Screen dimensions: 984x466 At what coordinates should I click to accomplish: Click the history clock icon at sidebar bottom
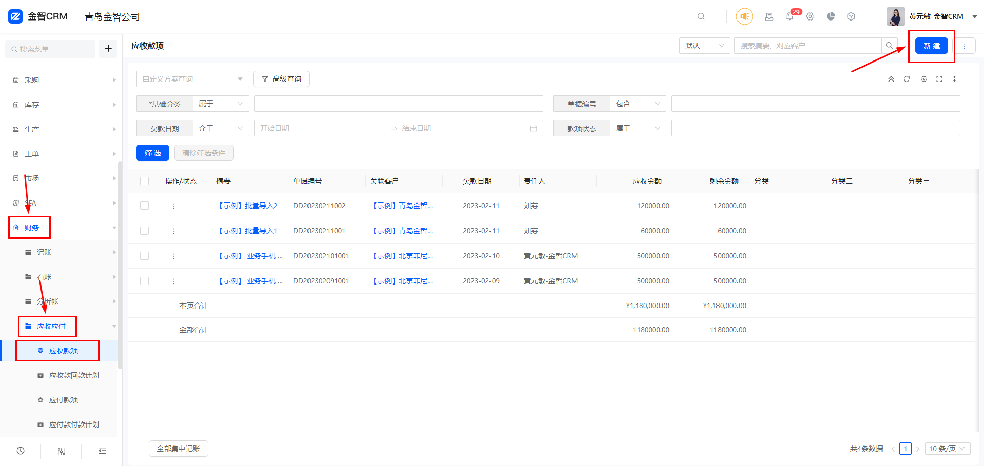click(20, 451)
